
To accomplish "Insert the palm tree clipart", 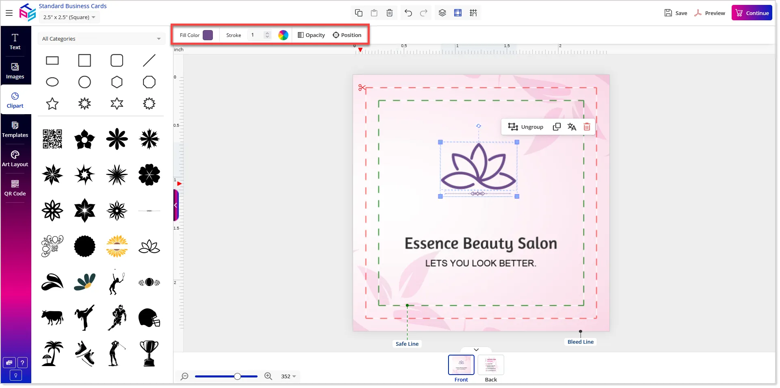I will [52, 353].
